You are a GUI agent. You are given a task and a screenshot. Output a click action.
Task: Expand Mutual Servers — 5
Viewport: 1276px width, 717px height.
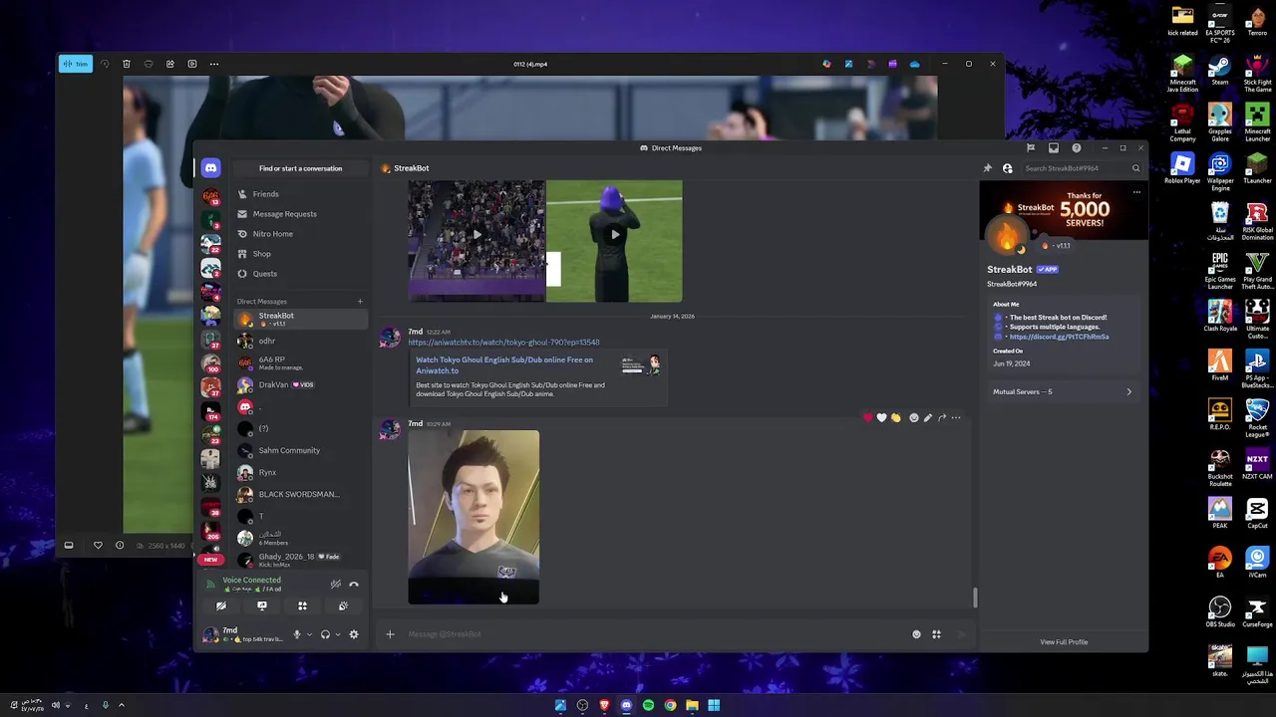(1063, 391)
